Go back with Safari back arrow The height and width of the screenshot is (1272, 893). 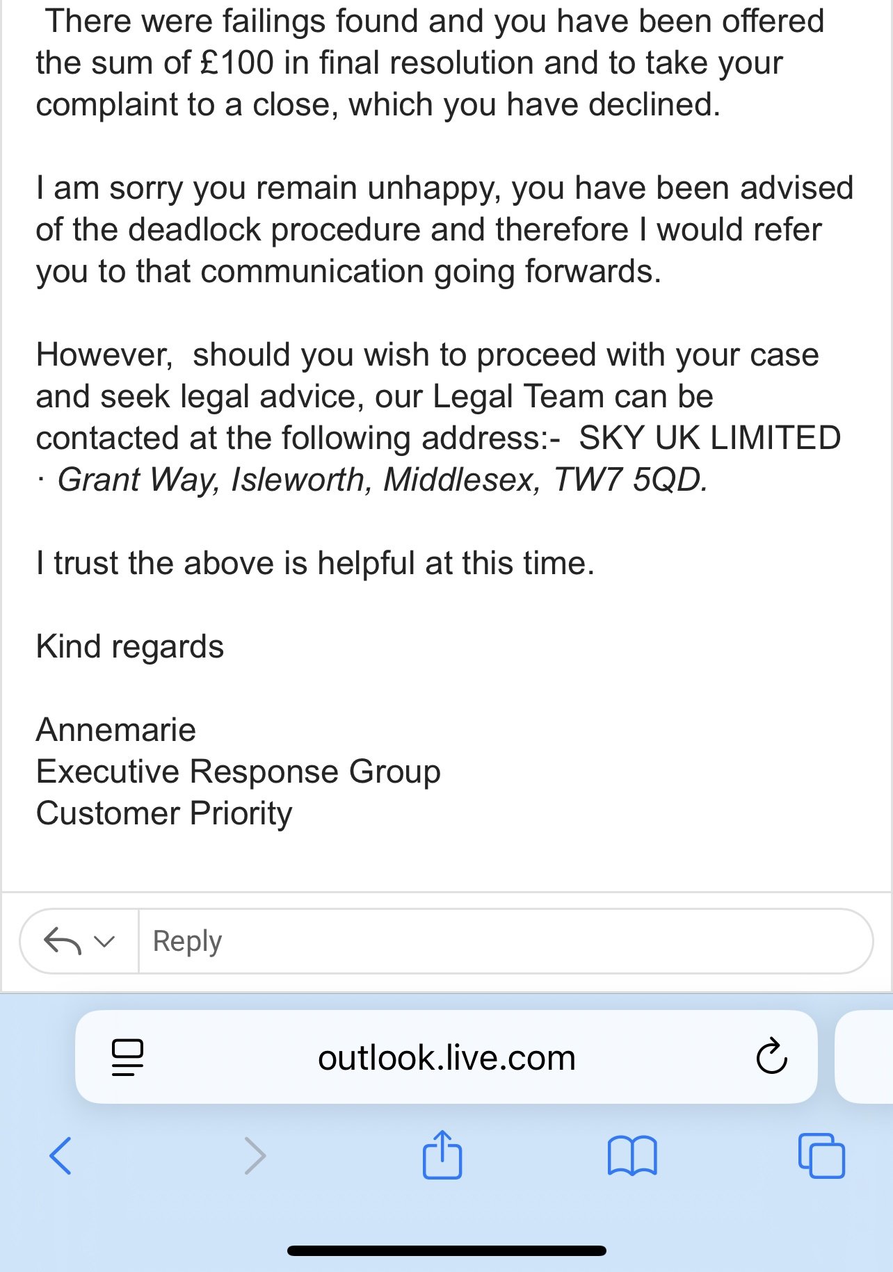click(x=61, y=1156)
